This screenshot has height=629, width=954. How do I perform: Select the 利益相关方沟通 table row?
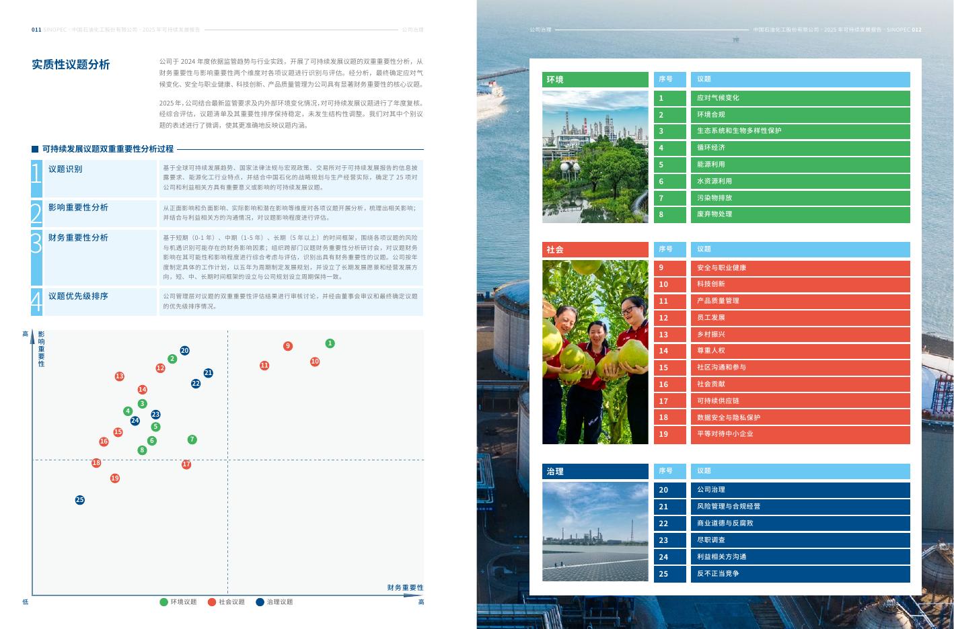pos(782,557)
